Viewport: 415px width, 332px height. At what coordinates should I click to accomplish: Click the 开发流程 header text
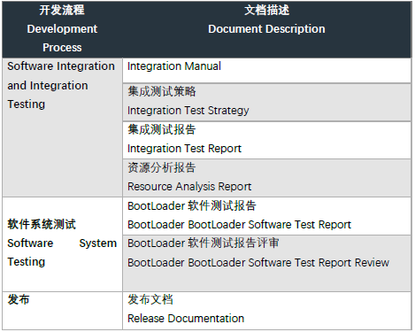(62, 11)
